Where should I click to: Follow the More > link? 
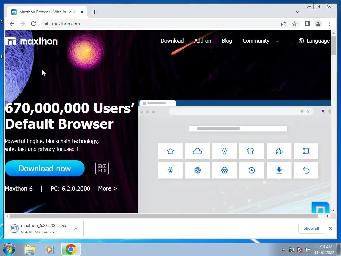tap(108, 189)
